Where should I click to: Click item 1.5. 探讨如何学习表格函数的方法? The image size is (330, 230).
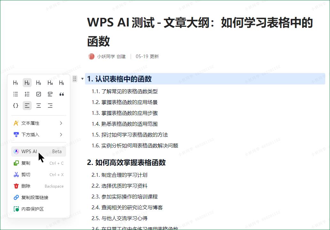130,135
